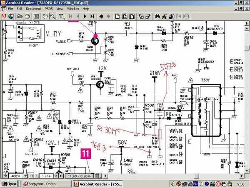Toggle the navigation pane icon
The image size is (250, 188).
click(x=36, y=16)
